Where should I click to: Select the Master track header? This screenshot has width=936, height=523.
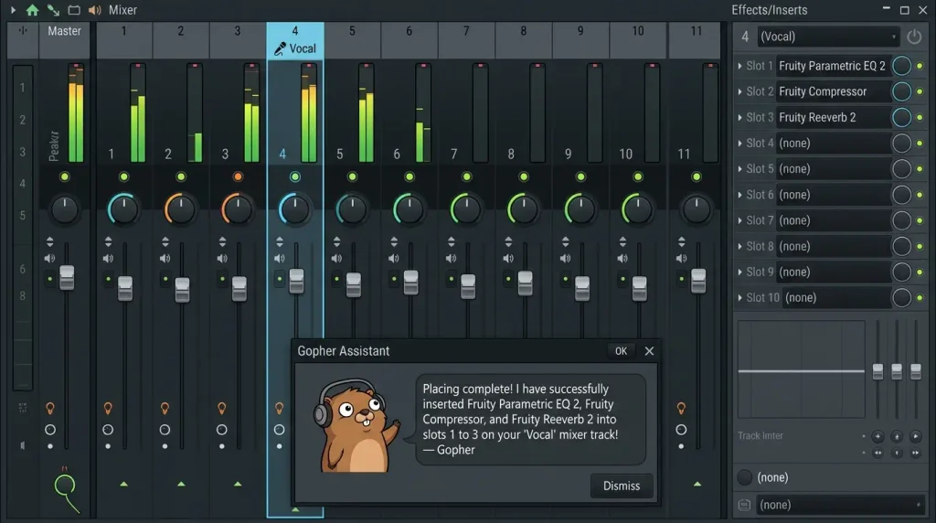(64, 40)
